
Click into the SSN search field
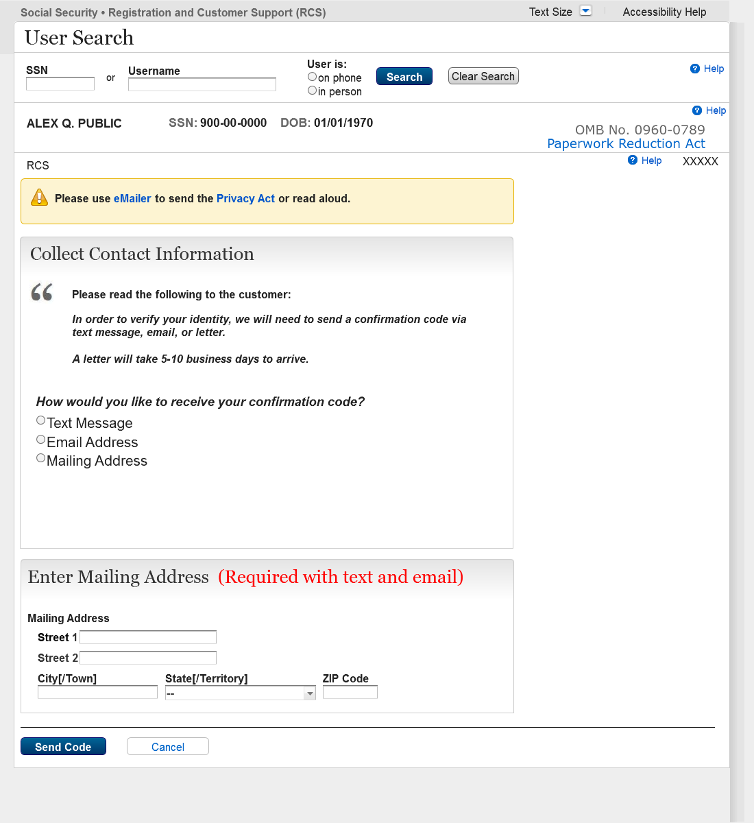60,84
